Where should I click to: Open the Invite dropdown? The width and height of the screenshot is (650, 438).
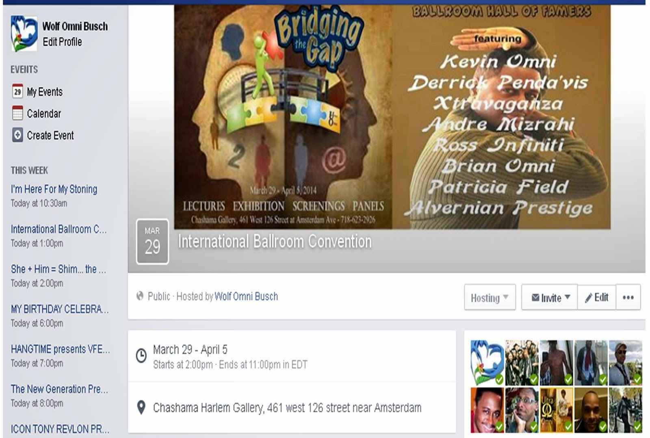click(550, 298)
